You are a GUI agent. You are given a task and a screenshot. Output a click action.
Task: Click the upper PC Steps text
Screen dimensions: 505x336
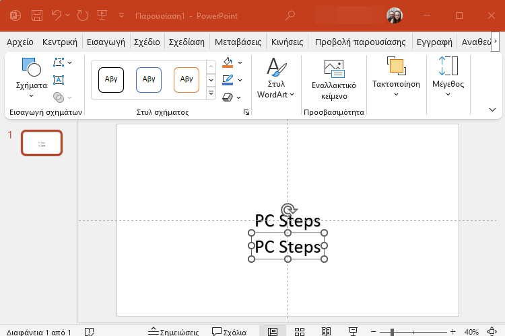coord(288,221)
